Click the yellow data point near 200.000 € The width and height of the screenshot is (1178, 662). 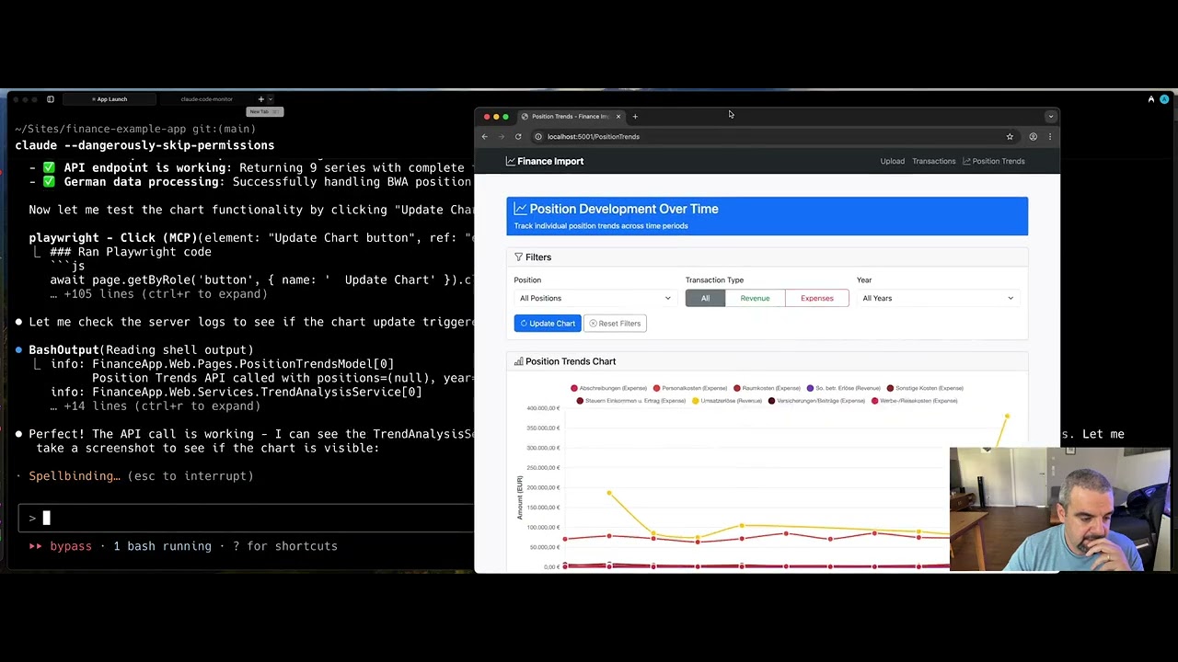pyautogui.click(x=609, y=494)
